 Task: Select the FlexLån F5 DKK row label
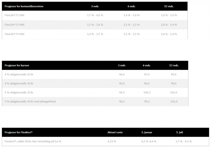[x=15, y=34]
